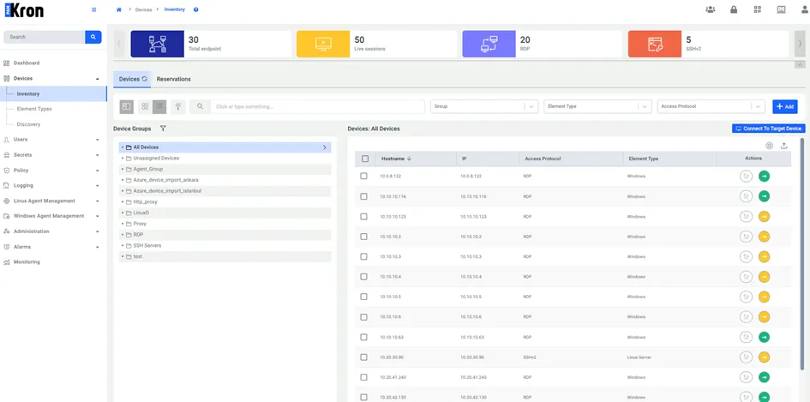Expand the Policy sidebar menu
Screen dimensions: 810x402
tap(51, 170)
